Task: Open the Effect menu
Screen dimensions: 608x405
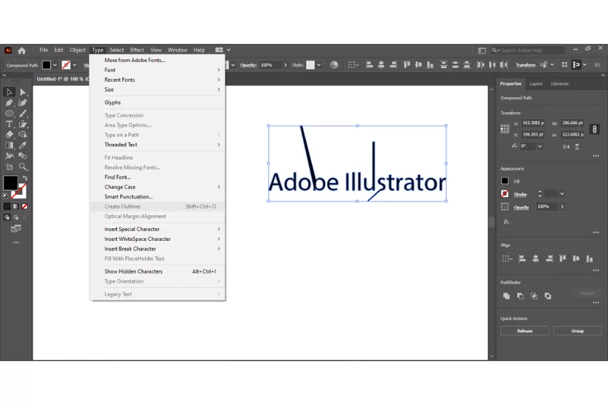Action: pyautogui.click(x=137, y=50)
